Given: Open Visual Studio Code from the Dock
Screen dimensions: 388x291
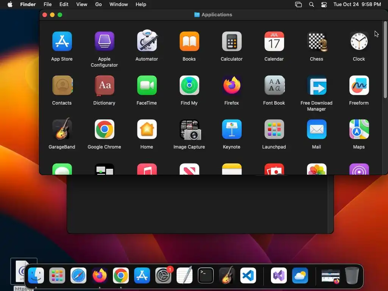Looking at the screenshot, I should [248, 275].
